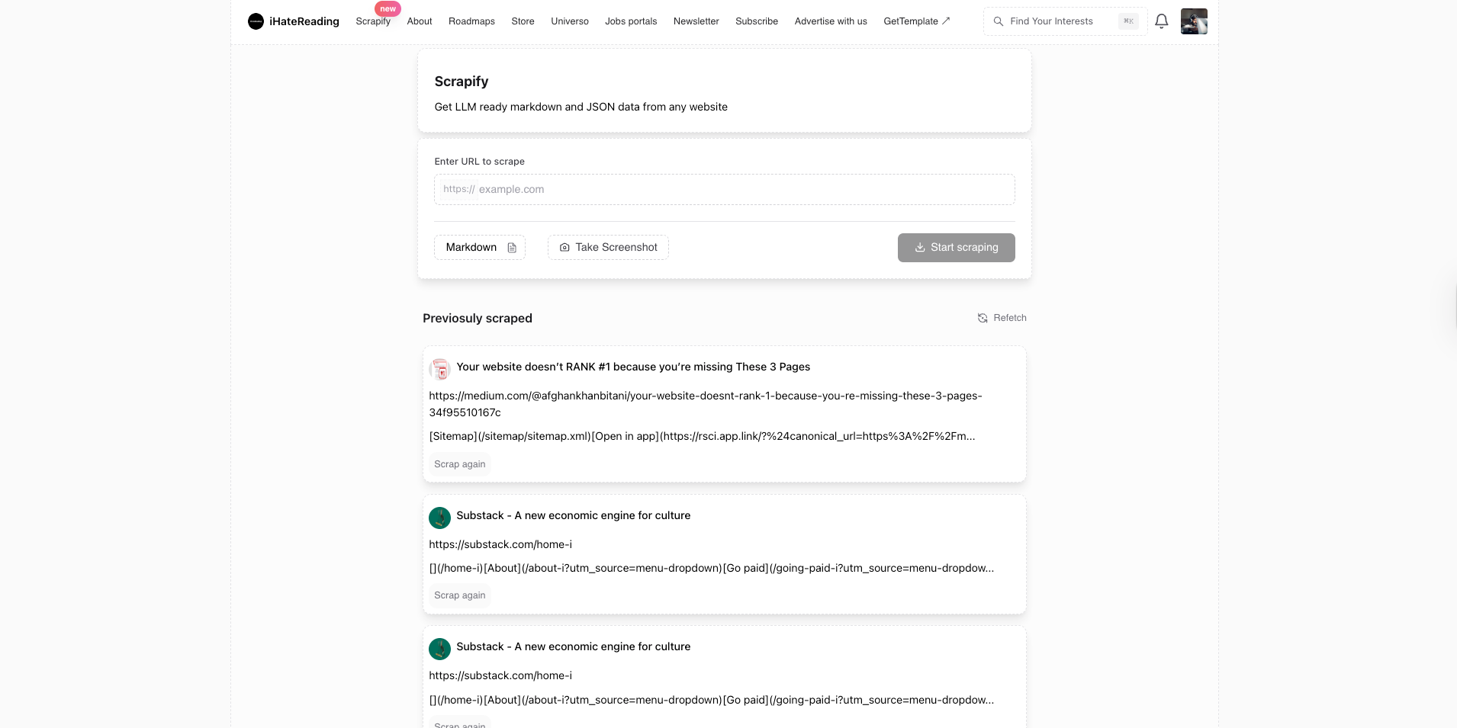
Task: Click the GetTemplate external arrow icon
Action: 946,21
